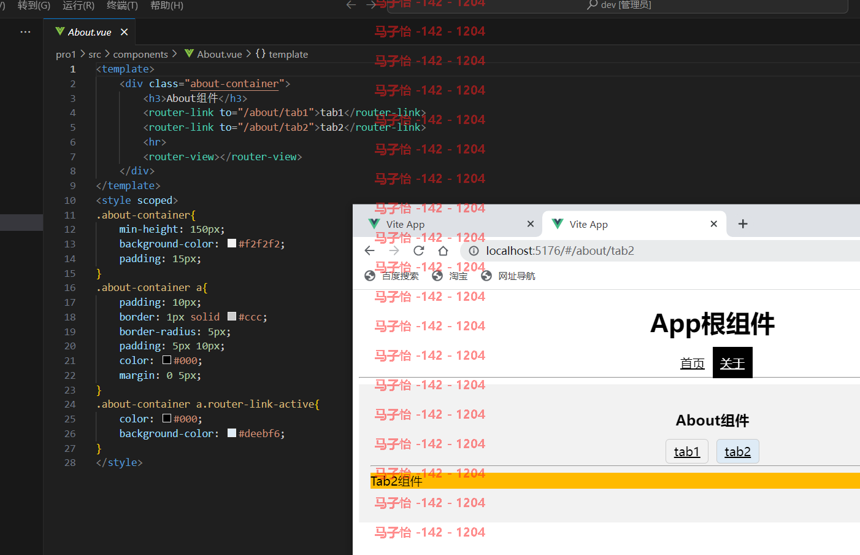
Task: Close the active Vite App browser tab
Action: click(x=713, y=224)
